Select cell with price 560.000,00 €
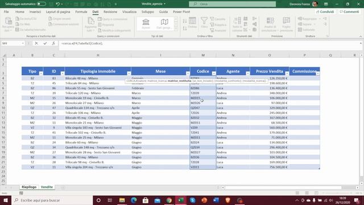Screen dimensions: 364x205 point(270,128)
